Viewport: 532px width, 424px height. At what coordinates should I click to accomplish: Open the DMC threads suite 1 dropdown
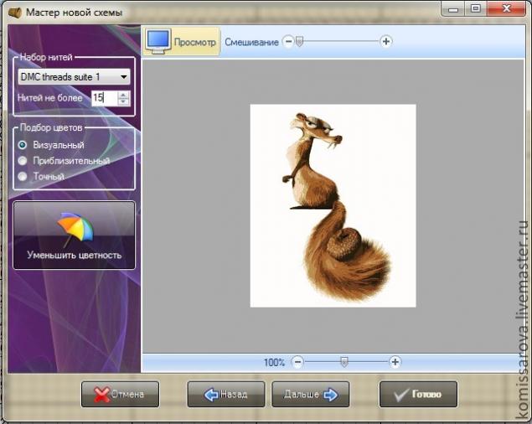click(74, 77)
